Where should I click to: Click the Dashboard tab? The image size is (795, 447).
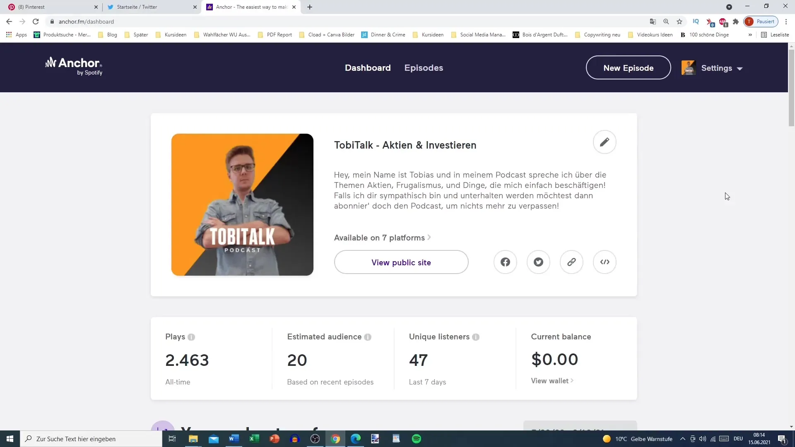[x=368, y=68]
